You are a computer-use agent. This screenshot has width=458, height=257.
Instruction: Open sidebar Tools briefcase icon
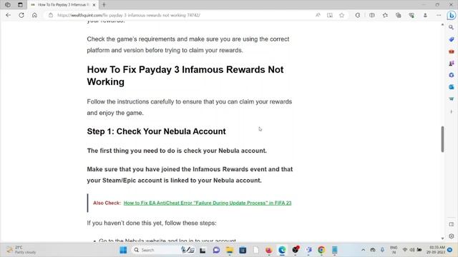tap(452, 51)
